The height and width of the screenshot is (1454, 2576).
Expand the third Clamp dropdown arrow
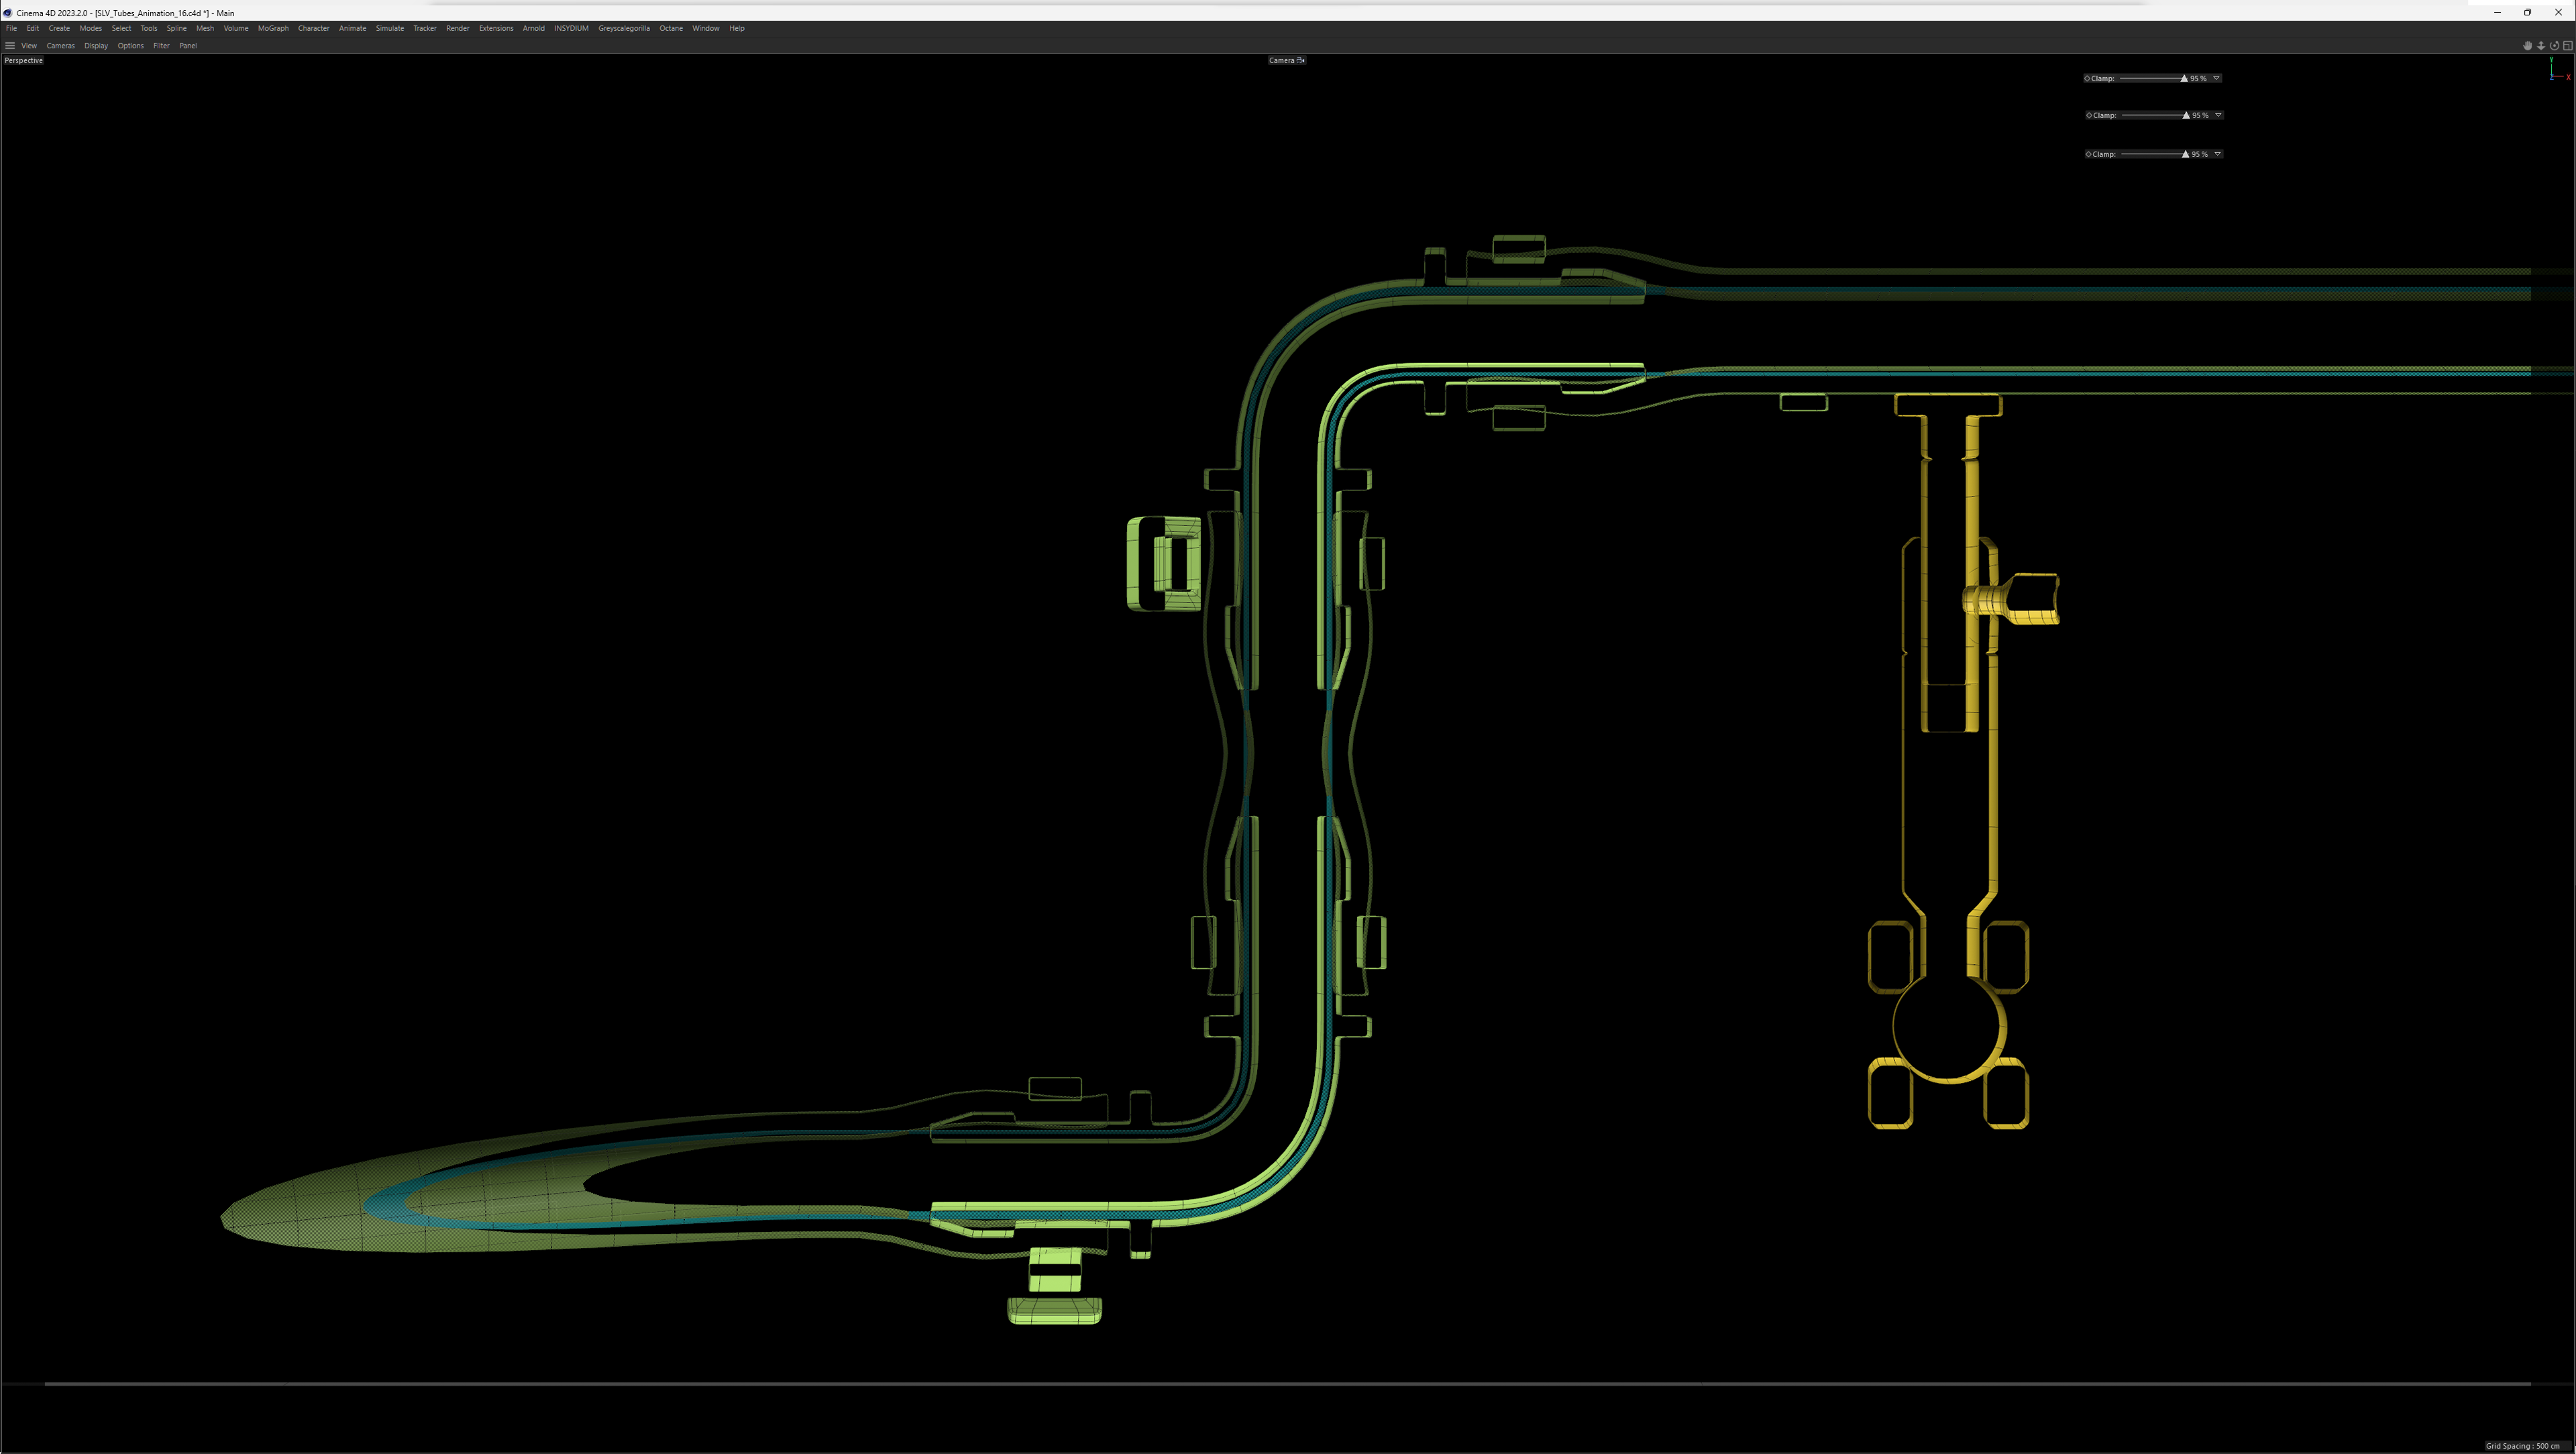click(x=2217, y=154)
